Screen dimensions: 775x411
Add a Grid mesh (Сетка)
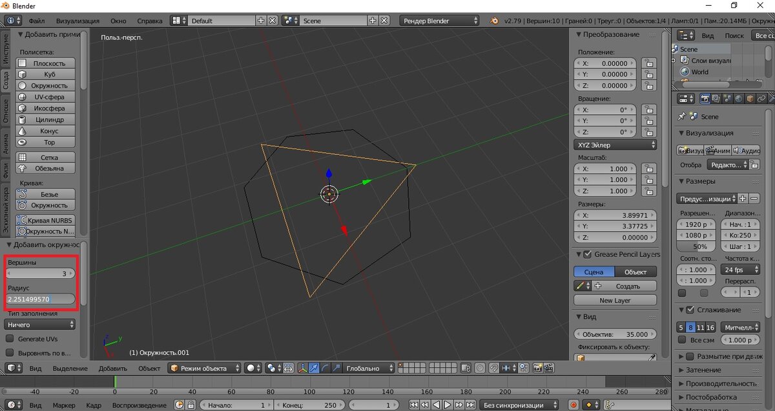[x=45, y=157]
